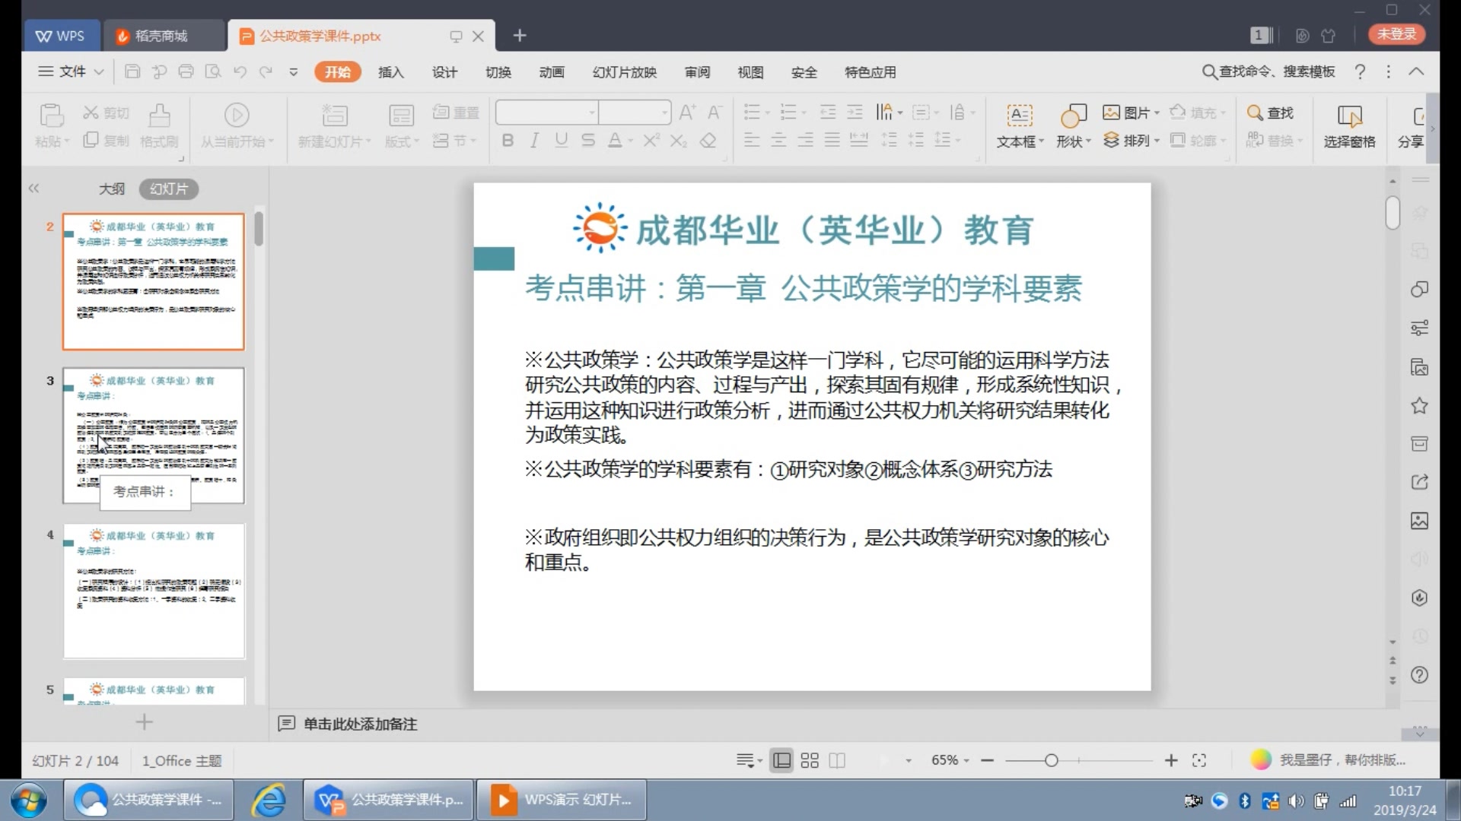Select slide 4 thumbnail
The width and height of the screenshot is (1461, 821).
[x=154, y=591]
